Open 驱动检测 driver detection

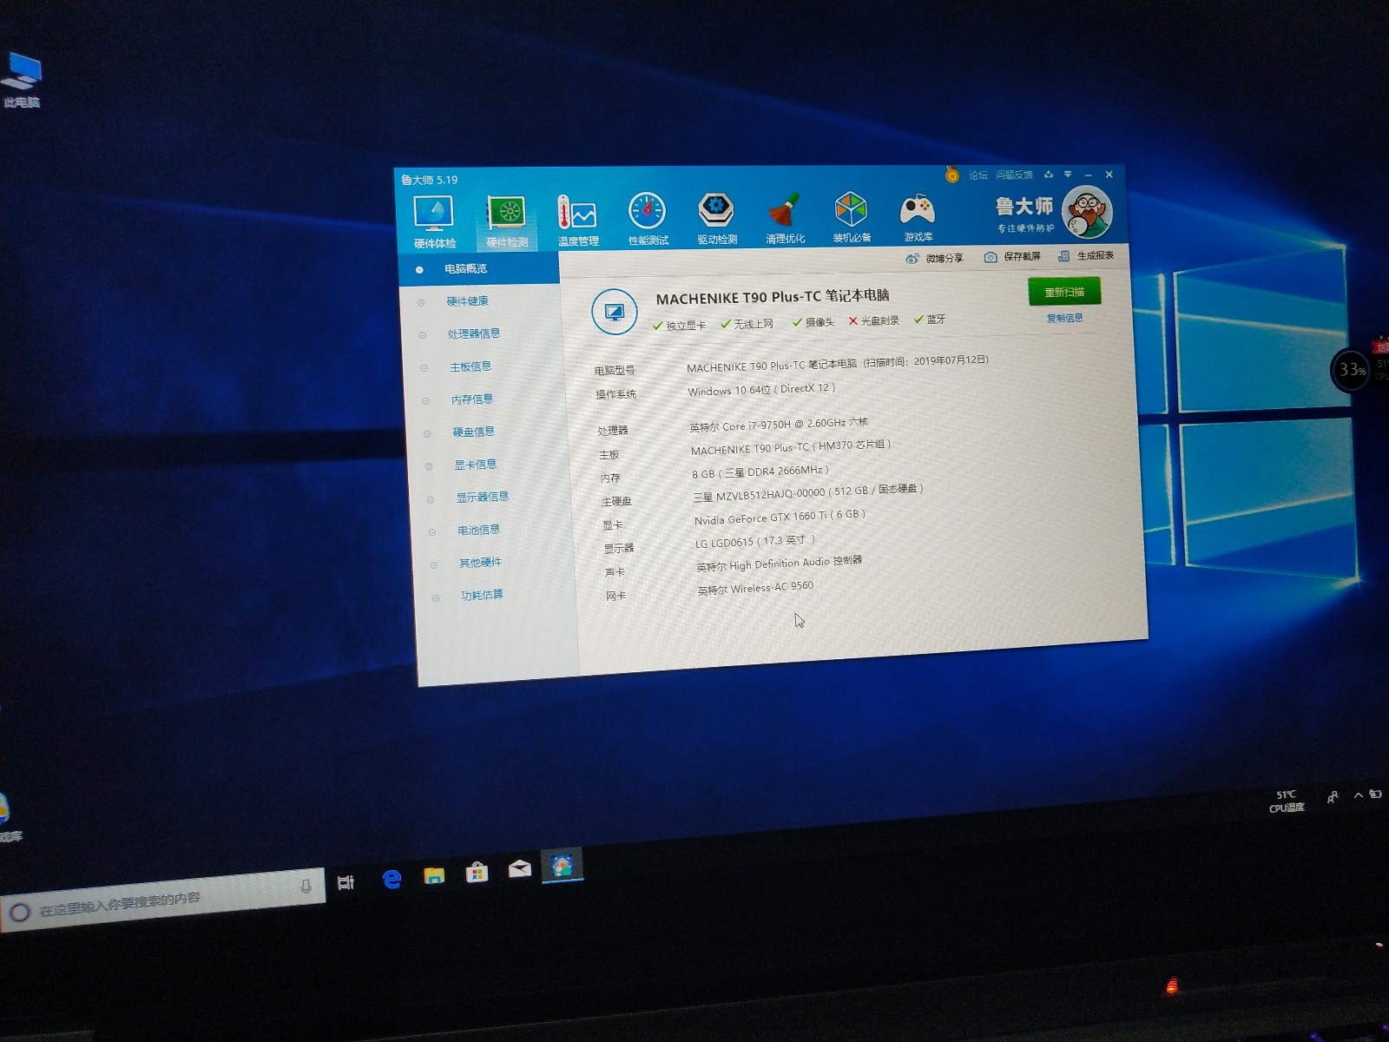tap(716, 218)
